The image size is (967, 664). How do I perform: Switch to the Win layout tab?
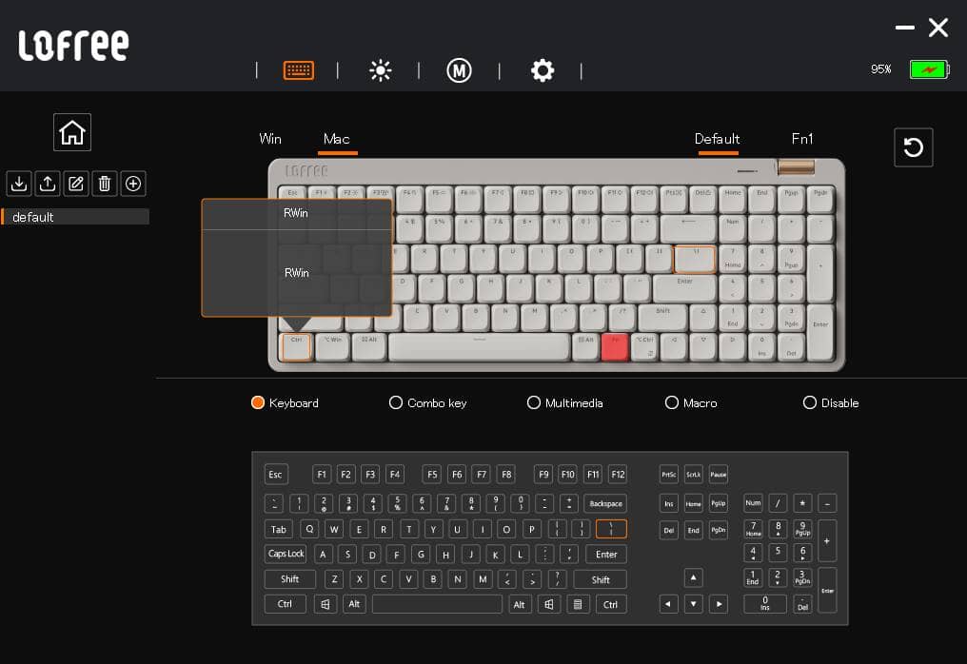(270, 139)
